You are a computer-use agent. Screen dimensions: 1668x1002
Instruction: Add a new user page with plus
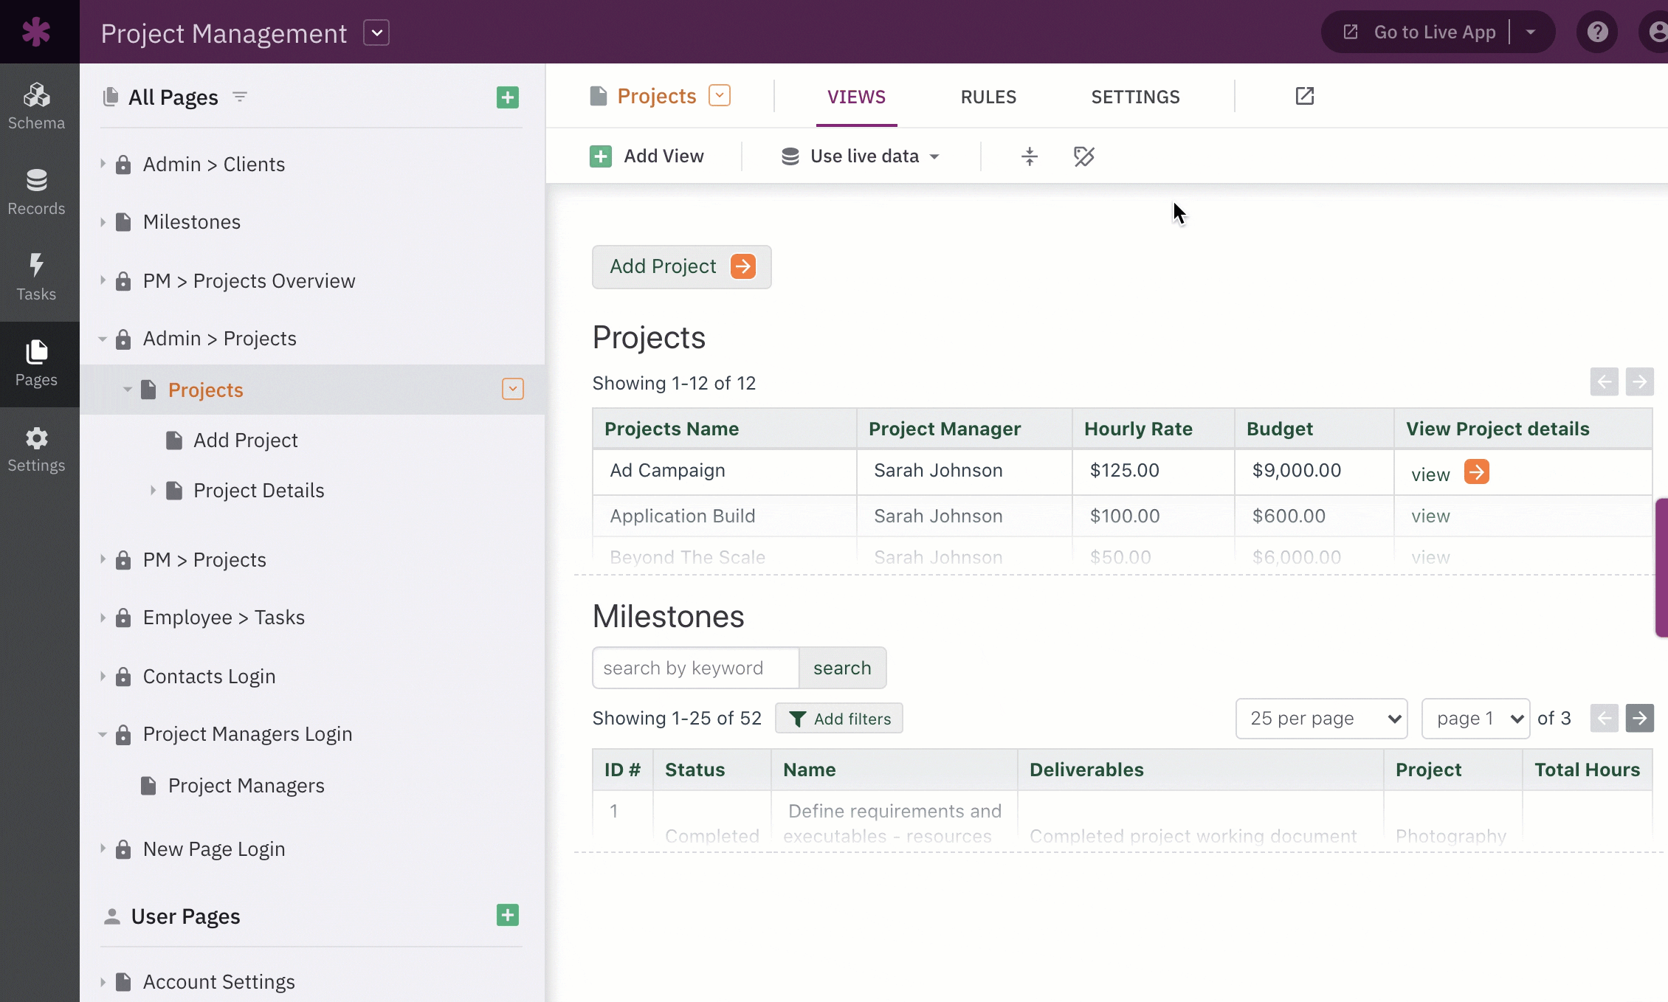tap(508, 916)
